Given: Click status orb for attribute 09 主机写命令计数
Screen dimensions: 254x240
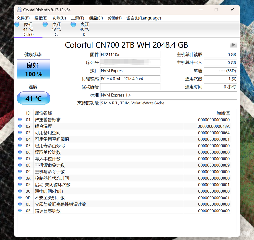Looking at the screenshot, I should click(x=20, y=171).
